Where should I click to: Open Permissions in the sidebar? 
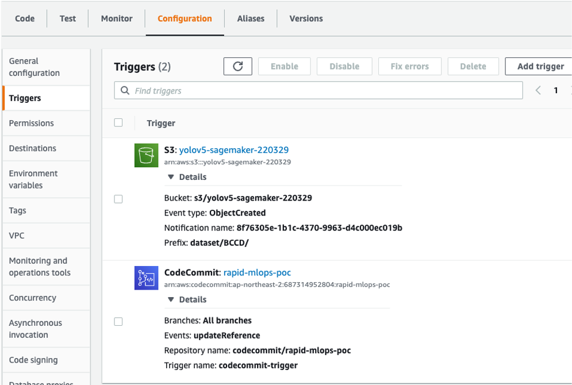point(46,123)
